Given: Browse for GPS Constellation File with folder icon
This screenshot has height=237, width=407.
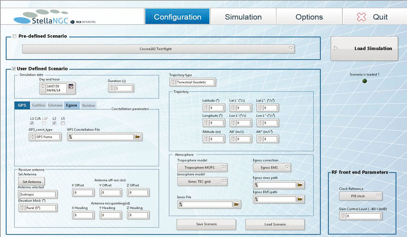Looking at the screenshot, I should coord(138,137).
